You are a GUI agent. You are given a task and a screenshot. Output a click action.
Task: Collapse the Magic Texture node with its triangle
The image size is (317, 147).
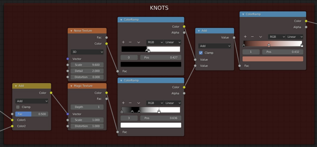[71, 86]
